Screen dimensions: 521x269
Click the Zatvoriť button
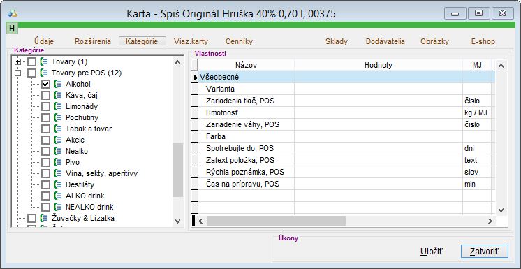click(x=485, y=252)
